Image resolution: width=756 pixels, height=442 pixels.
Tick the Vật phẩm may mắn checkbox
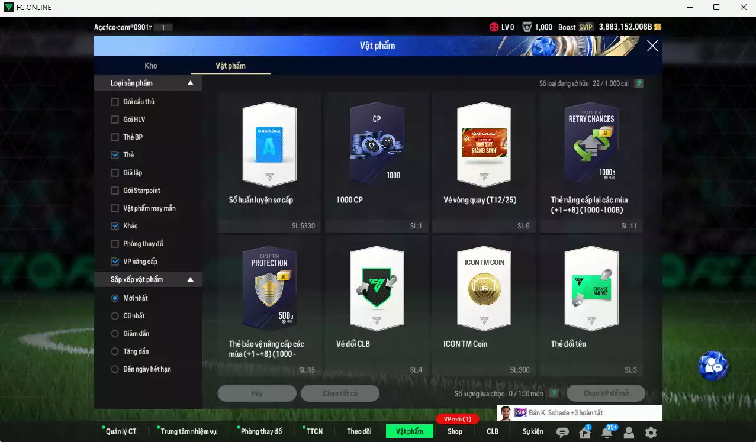click(x=115, y=208)
